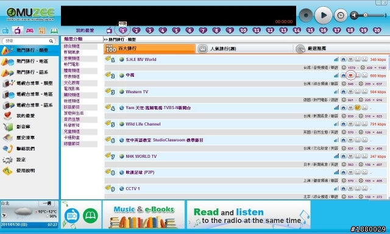Select favorite slot heart number 1
This screenshot has width=390, height=234.
(122, 30)
